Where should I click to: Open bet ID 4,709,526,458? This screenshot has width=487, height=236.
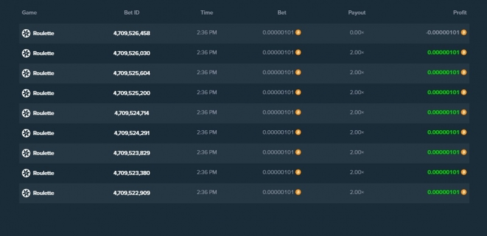[x=131, y=33]
